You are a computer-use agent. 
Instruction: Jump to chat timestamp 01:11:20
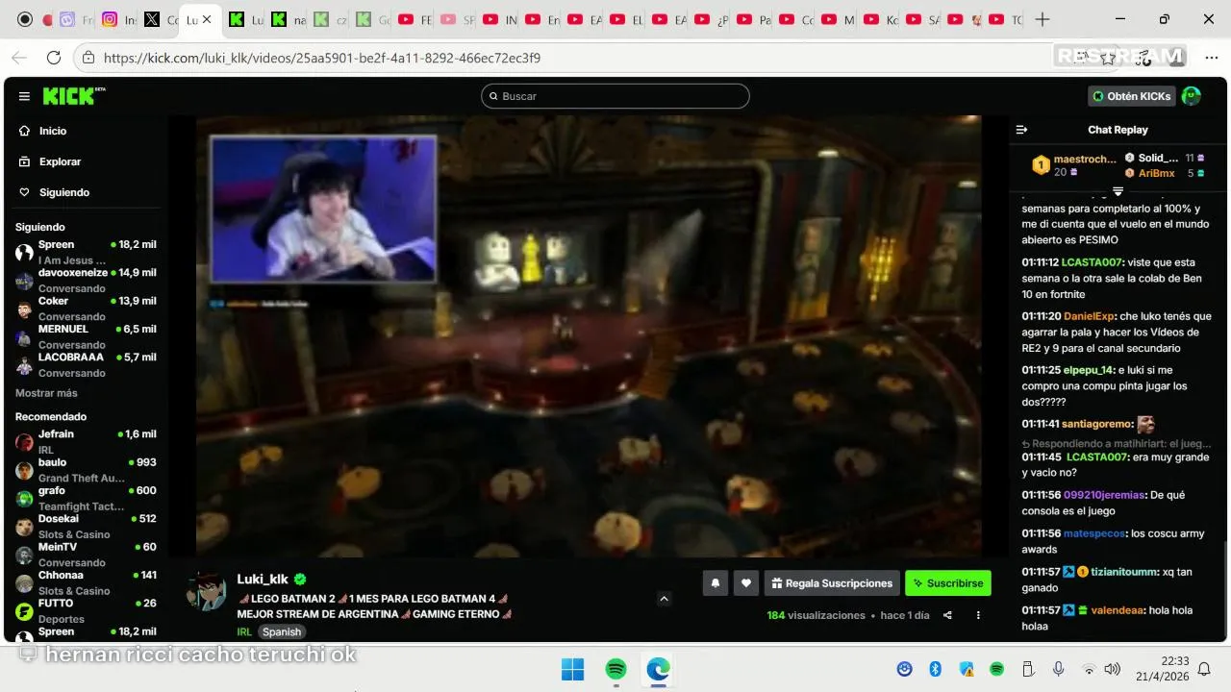point(1042,316)
